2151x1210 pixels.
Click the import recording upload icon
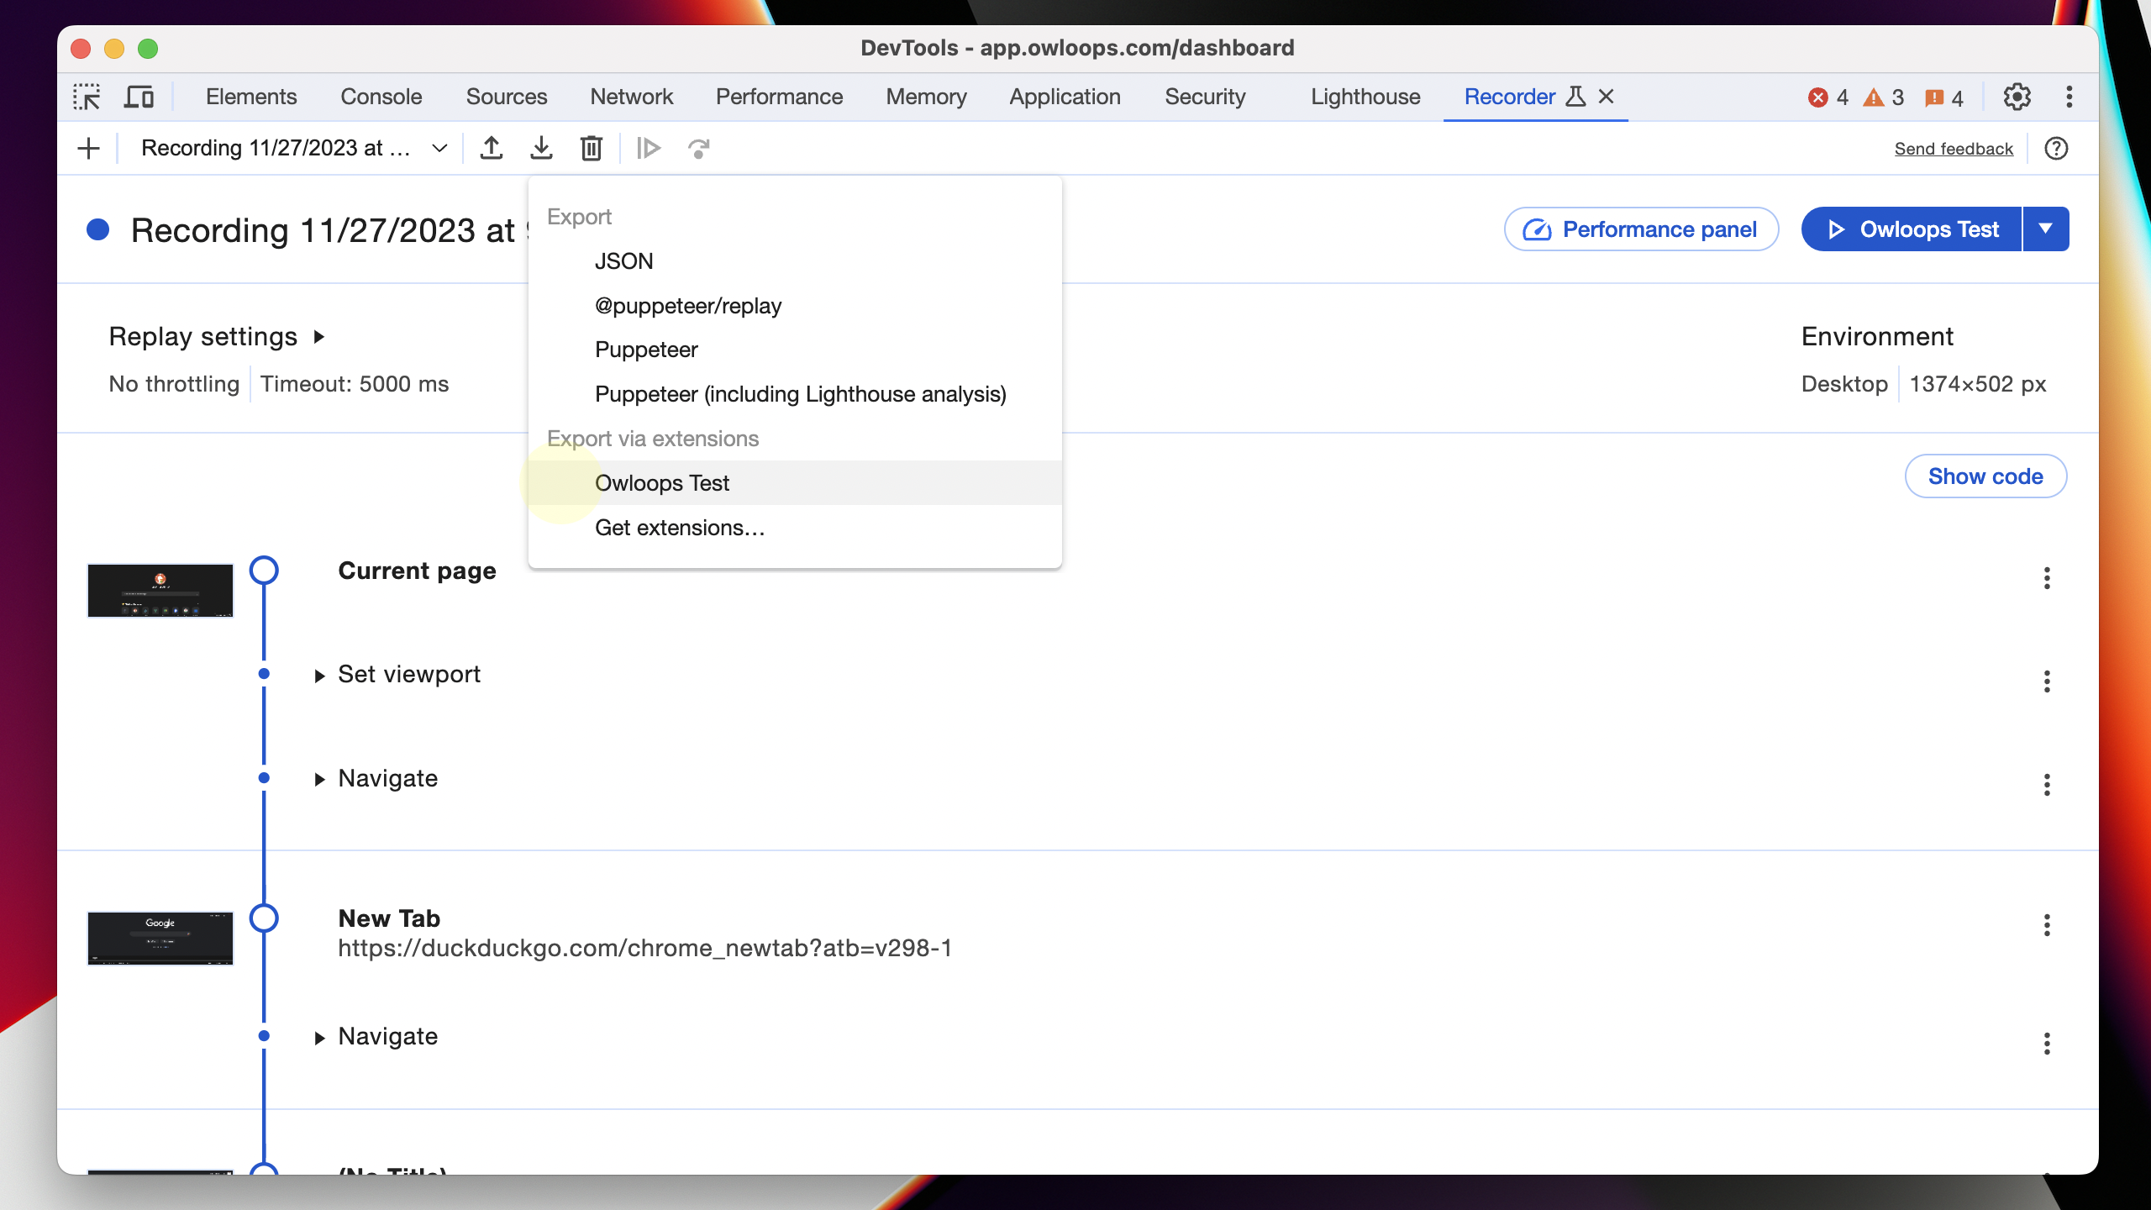click(x=492, y=149)
